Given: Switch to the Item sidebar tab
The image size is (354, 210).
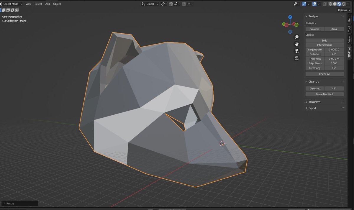Looking at the screenshot, I should point(349,19).
